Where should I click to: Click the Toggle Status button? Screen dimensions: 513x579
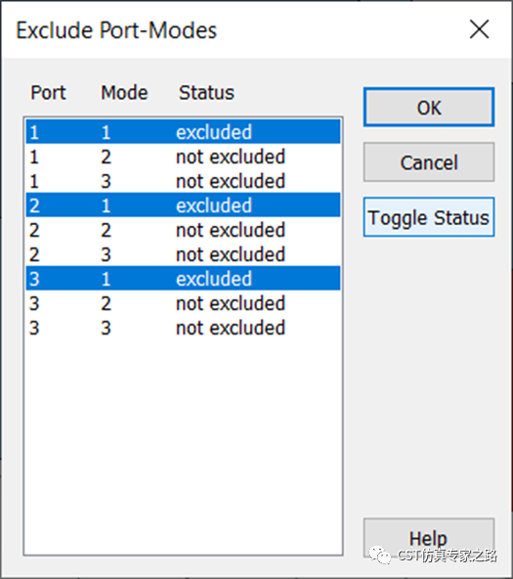pos(429,217)
